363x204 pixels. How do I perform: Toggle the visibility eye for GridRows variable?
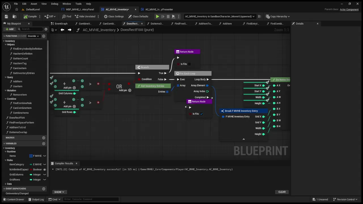coord(45,180)
